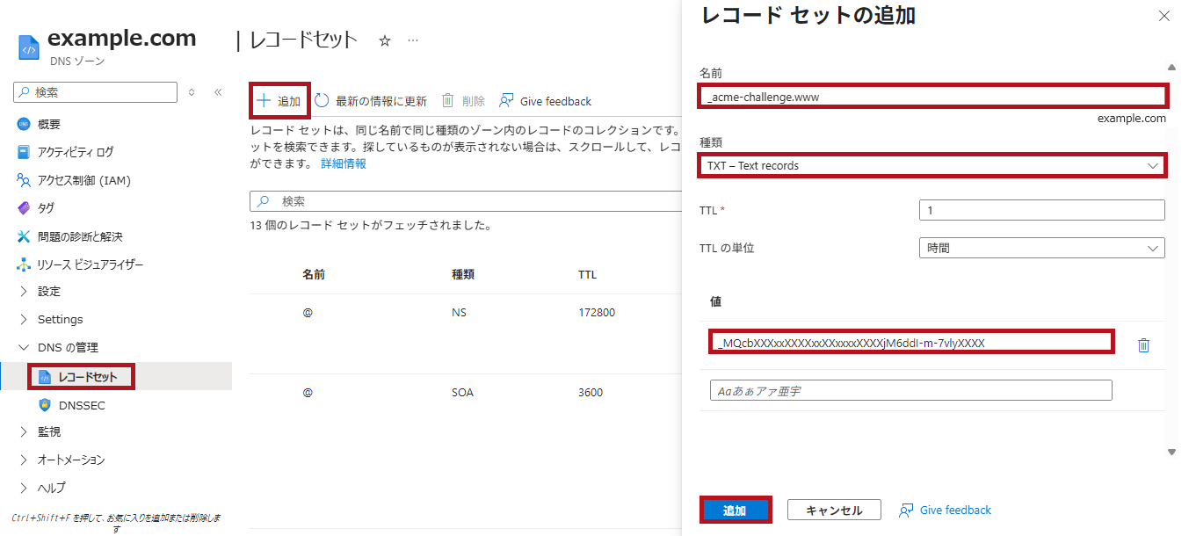Open Give feedback in the toolbar
This screenshot has height=536, width=1196.
pos(546,101)
